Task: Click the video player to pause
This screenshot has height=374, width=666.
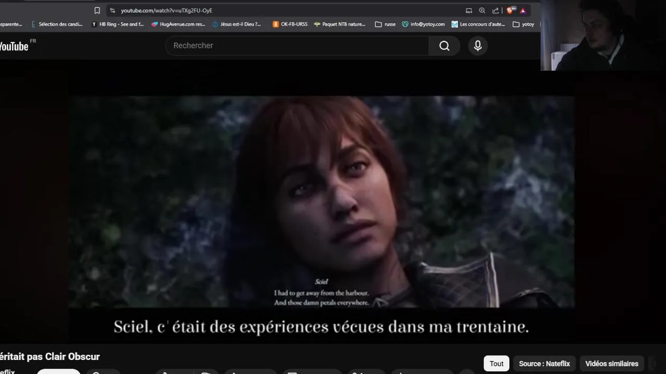Action: coord(322,202)
